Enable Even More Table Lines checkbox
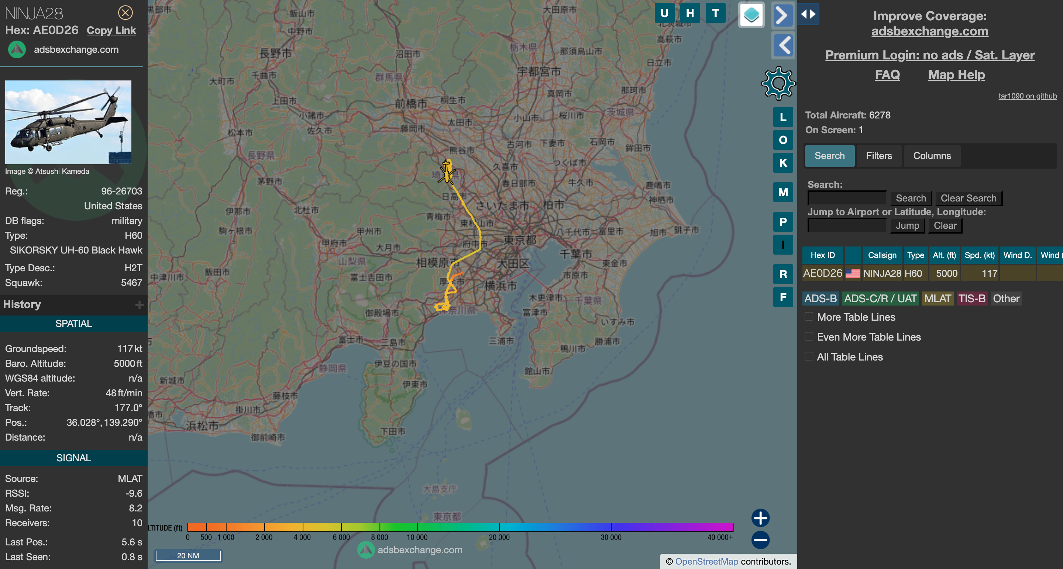This screenshot has height=569, width=1063. pyautogui.click(x=809, y=336)
